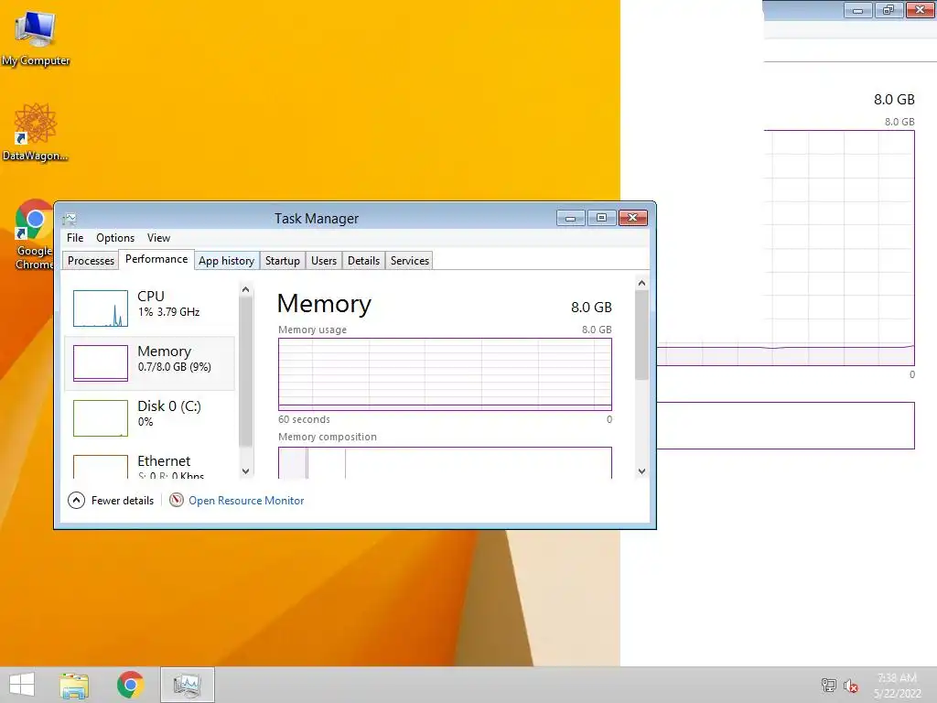Maximize the Task Manager window

click(602, 218)
